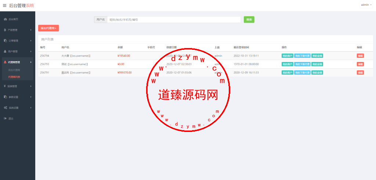Click the ID cell 256794
The image size is (376, 180).
[44, 56]
